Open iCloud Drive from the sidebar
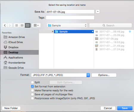The image size is (134, 112). click(19, 42)
